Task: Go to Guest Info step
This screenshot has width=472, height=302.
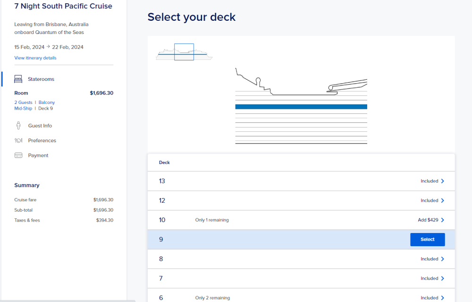Action: (x=40, y=126)
